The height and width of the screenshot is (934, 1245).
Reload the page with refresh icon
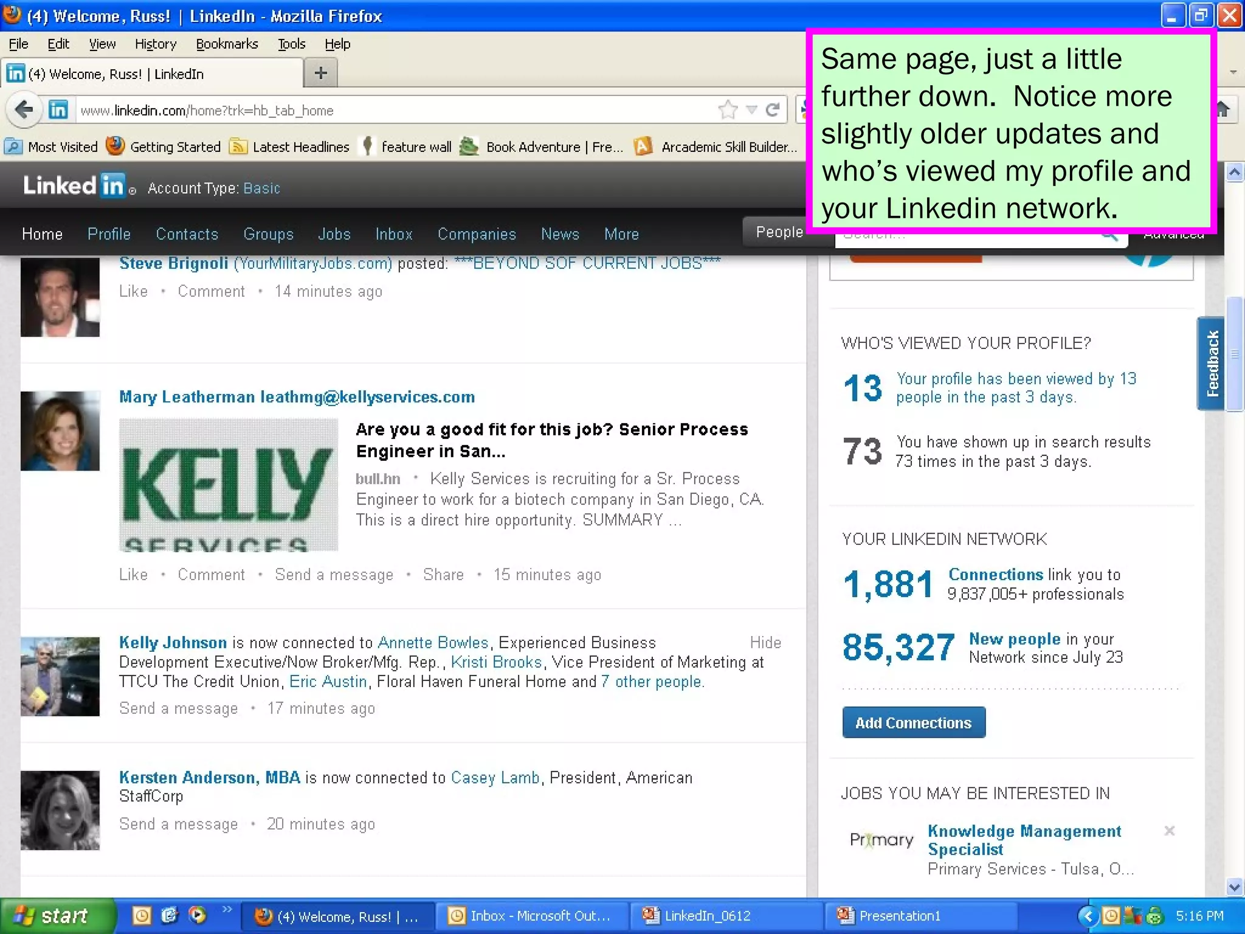(x=773, y=110)
